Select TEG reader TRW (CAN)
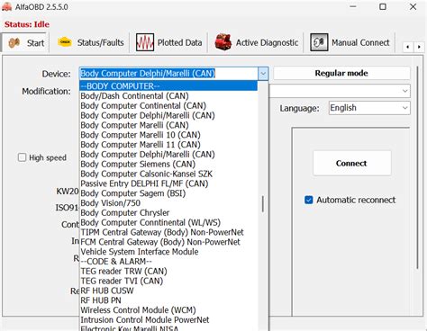427x331 pixels. tap(168, 271)
